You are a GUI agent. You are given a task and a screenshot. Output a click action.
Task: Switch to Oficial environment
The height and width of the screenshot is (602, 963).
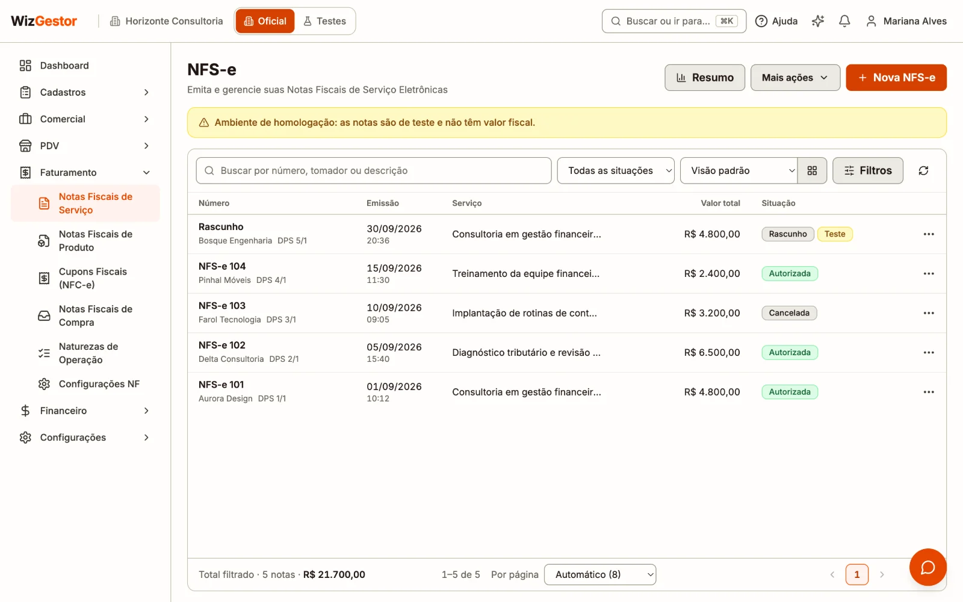pos(265,21)
